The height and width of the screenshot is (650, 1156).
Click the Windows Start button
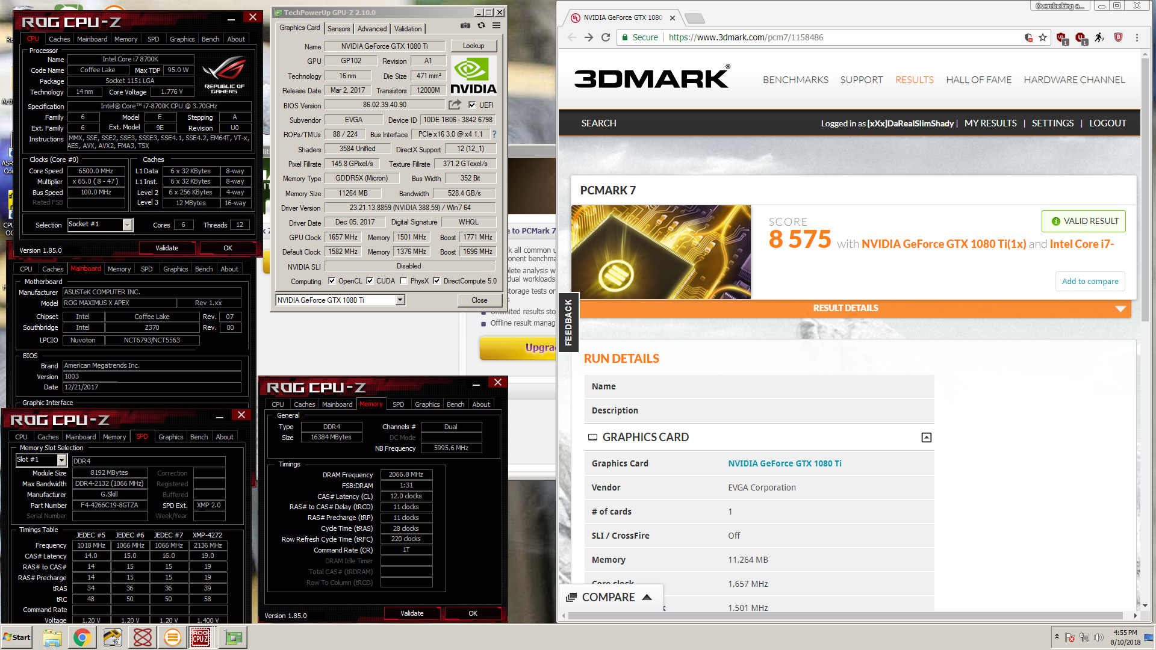17,637
